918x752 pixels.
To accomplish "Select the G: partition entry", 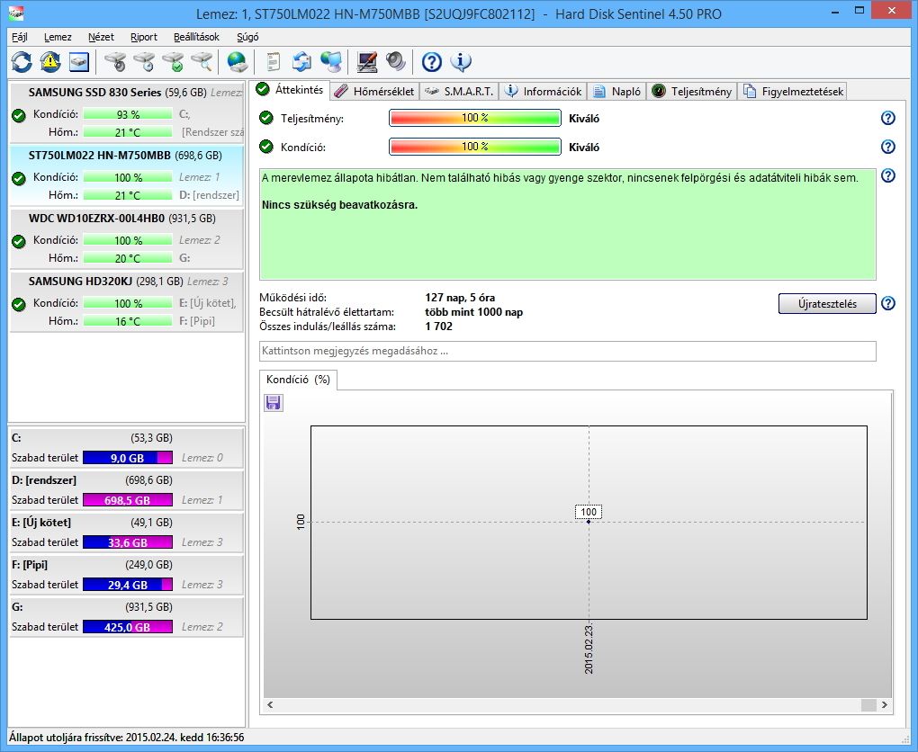I will (x=127, y=616).
